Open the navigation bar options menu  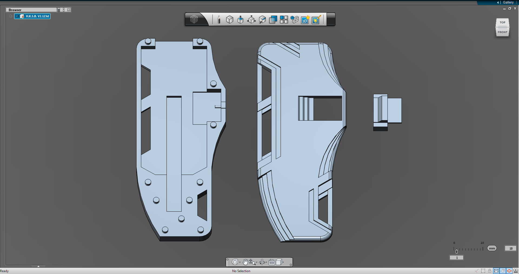point(291,265)
